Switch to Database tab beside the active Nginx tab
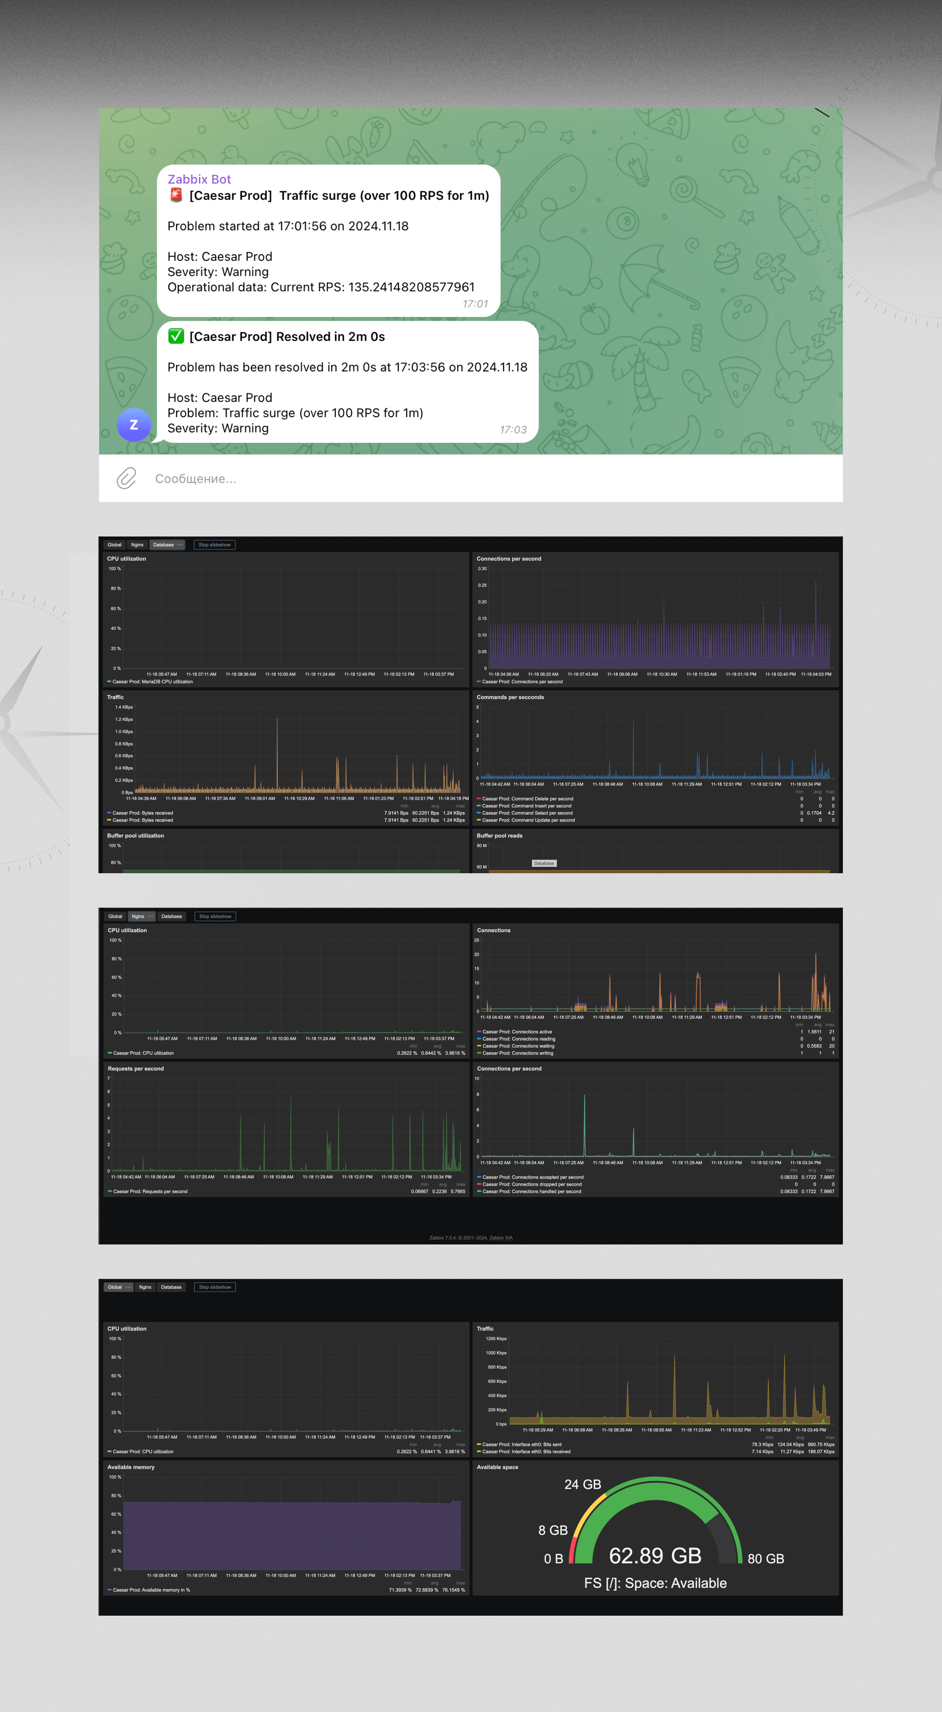 (172, 916)
